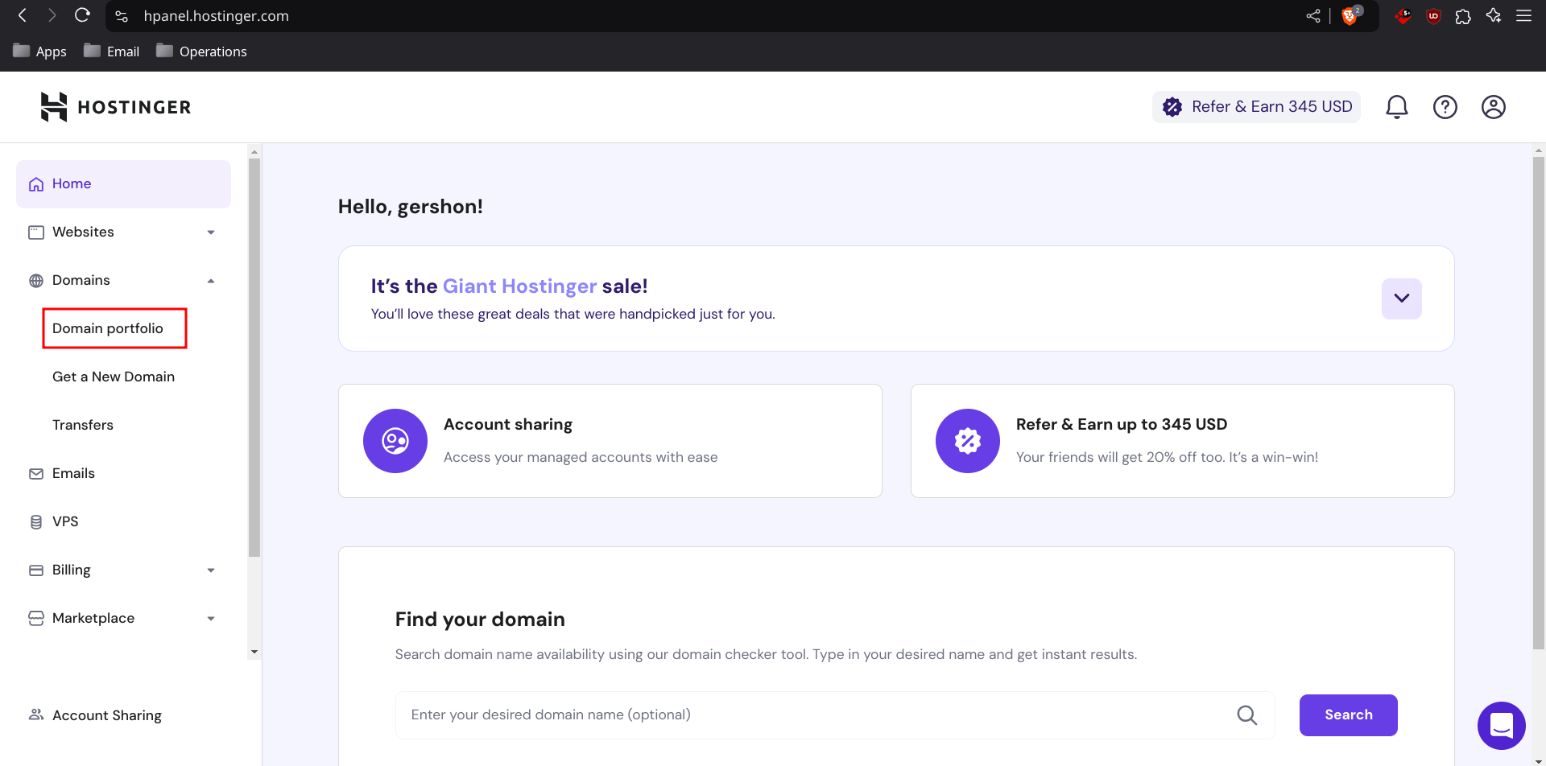Click the Hostinger logo
This screenshot has width=1546, height=766.
115,107
